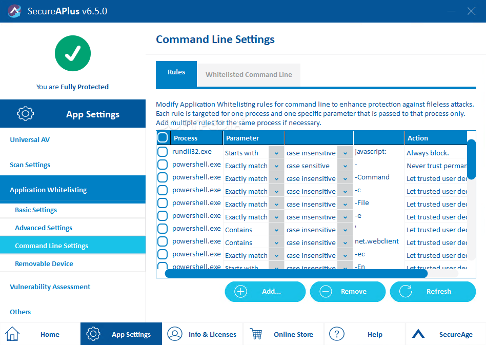
Task: Click the user profile icon for Info & Licenses
Action: [x=175, y=334]
